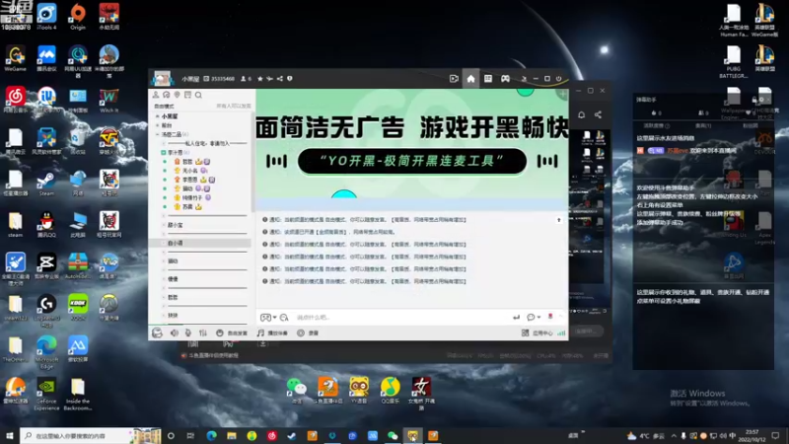789x444 pixels.
Task: Open the home tab in YY toolbar
Action: [470, 79]
